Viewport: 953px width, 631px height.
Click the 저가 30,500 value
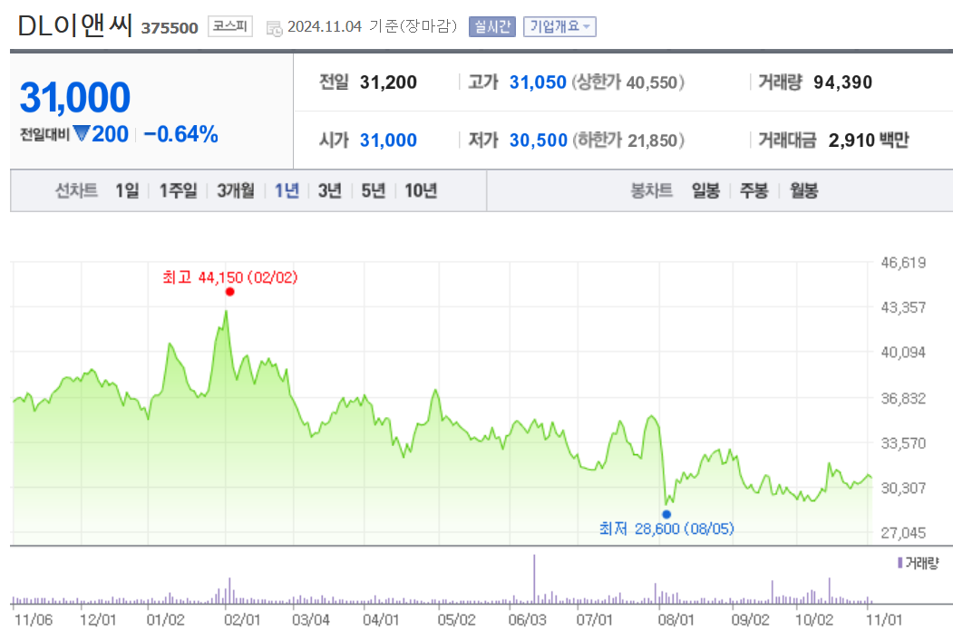pyautogui.click(x=539, y=141)
